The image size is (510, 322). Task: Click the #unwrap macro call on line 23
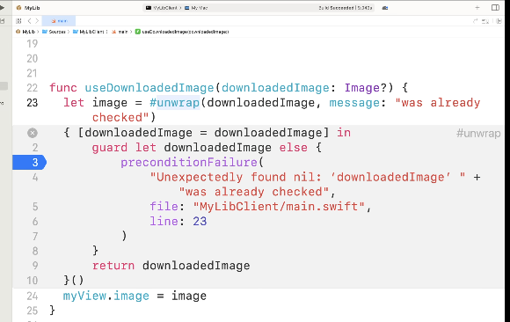[x=175, y=103]
